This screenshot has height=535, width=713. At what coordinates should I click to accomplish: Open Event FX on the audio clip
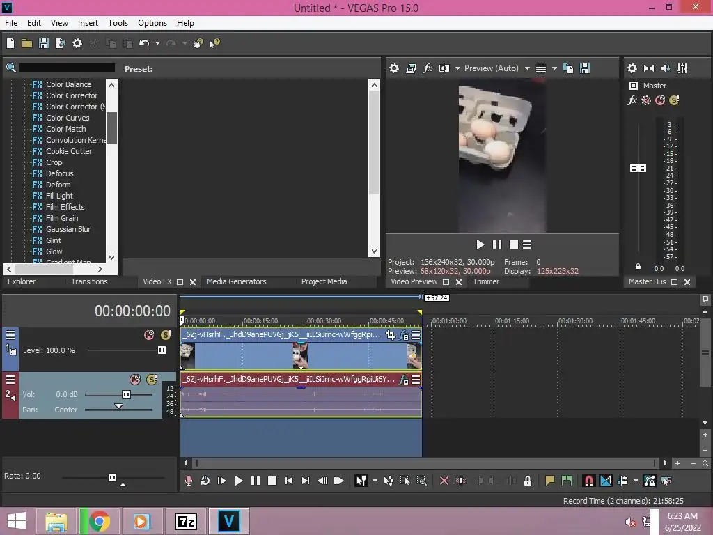point(403,380)
